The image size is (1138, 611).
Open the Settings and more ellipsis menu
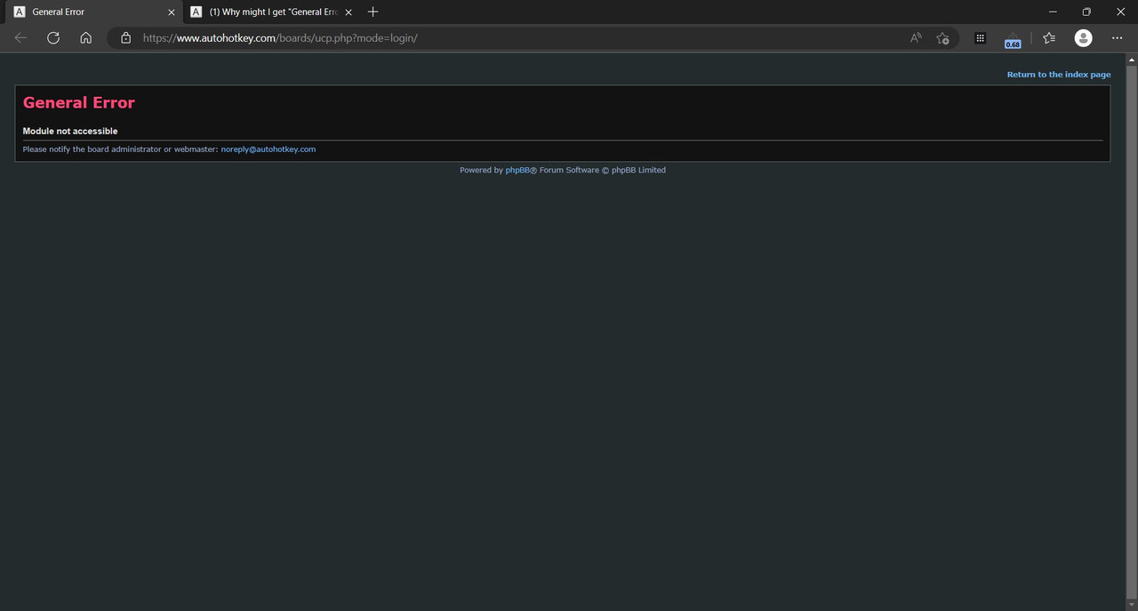pyautogui.click(x=1118, y=38)
